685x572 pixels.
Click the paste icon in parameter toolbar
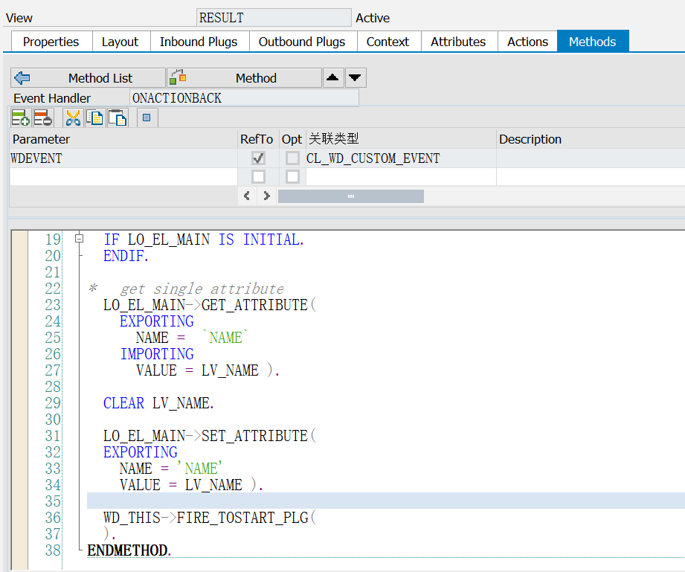point(118,118)
